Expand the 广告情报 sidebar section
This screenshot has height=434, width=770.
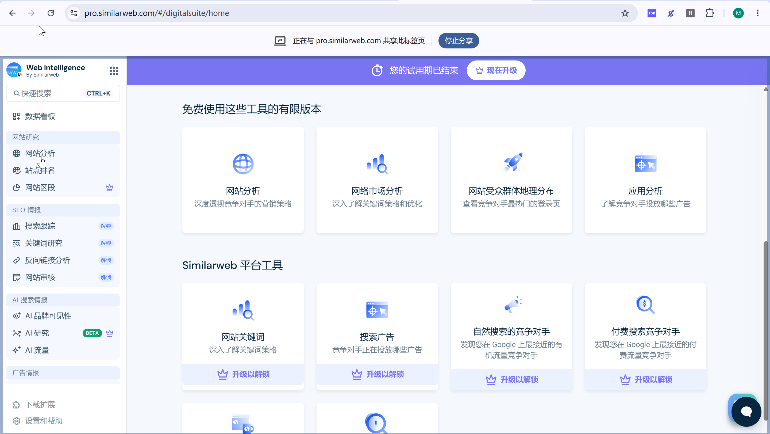tap(63, 373)
